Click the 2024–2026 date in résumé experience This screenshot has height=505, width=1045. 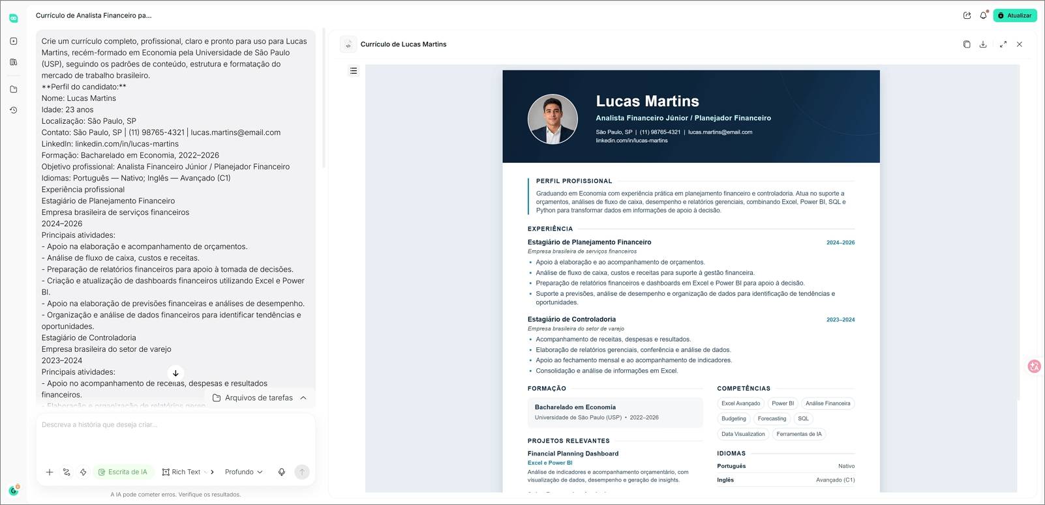840,242
